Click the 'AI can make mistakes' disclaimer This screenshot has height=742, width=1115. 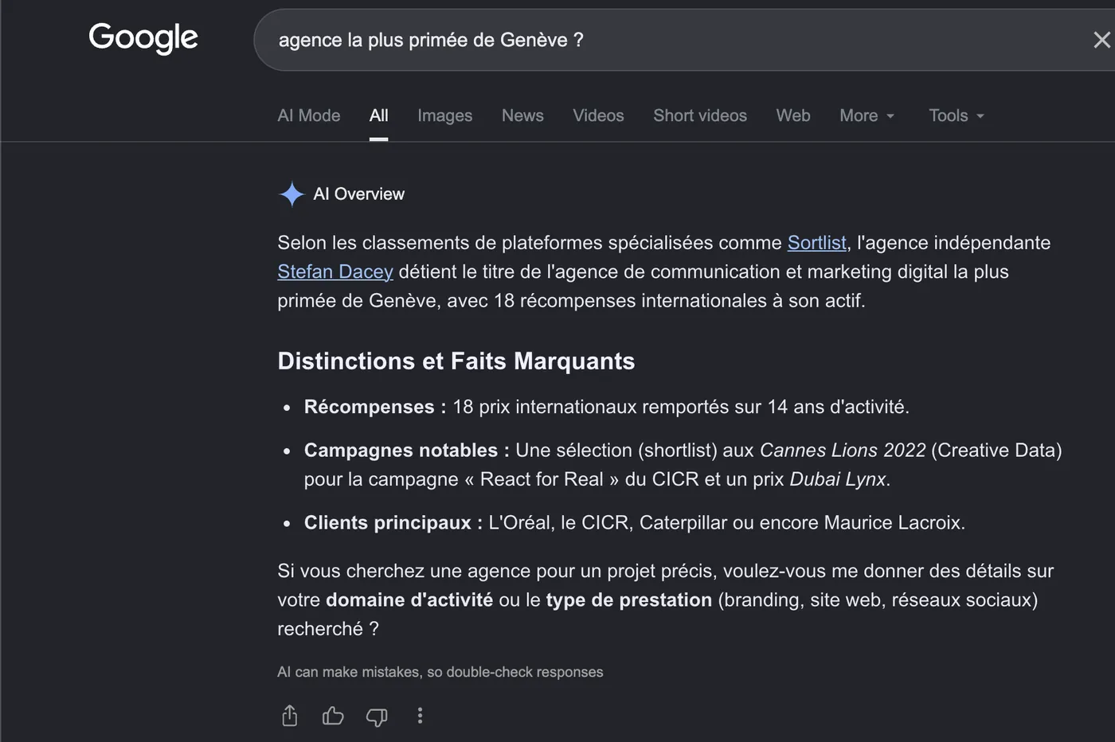coord(440,672)
